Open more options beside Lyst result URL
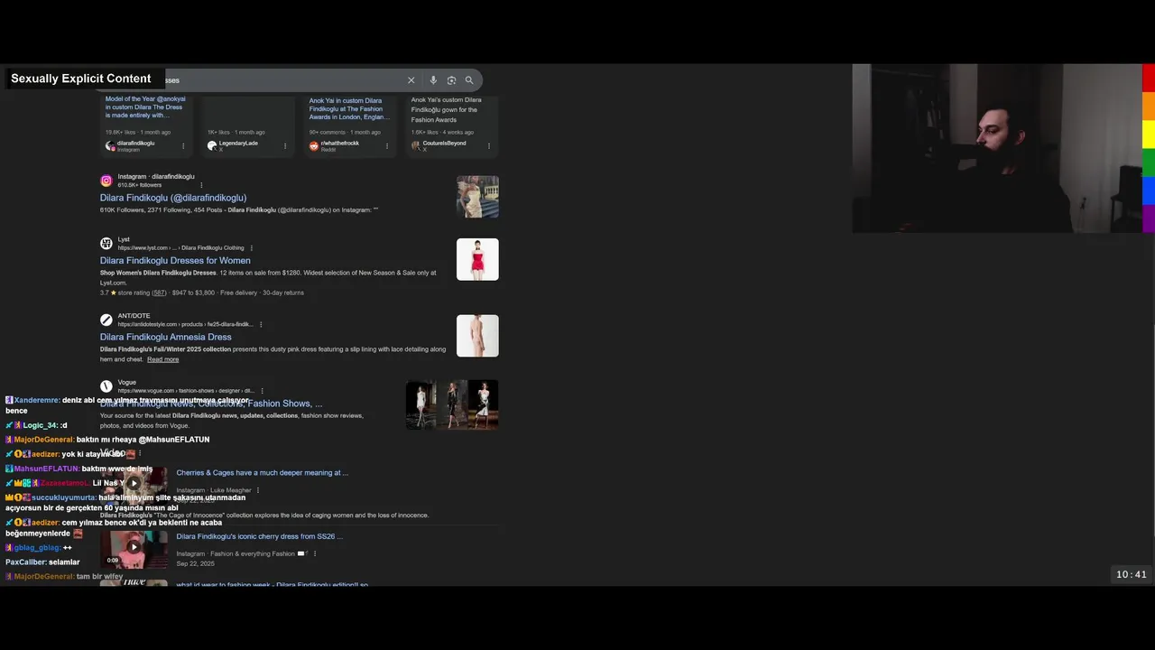1155x650 pixels. (x=252, y=248)
